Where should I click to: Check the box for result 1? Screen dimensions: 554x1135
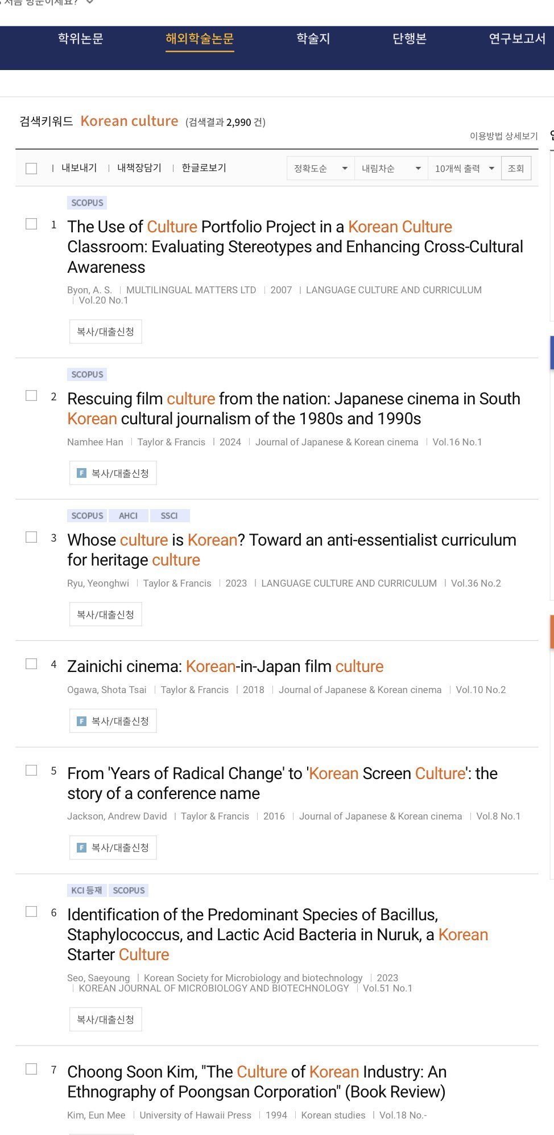pyautogui.click(x=31, y=224)
